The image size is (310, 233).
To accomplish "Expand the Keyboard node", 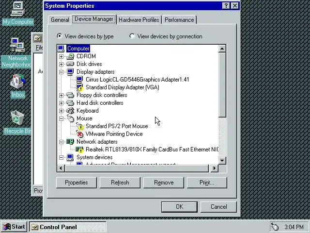I will pos(62,111).
